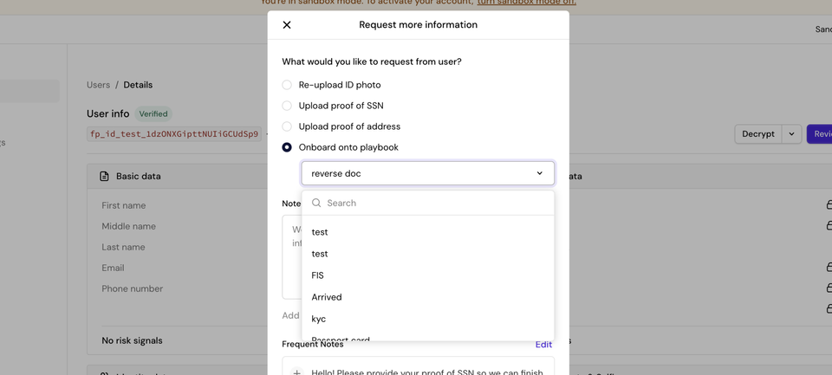
Task: Open the chevron menu next to Decrypt
Action: [x=791, y=134]
